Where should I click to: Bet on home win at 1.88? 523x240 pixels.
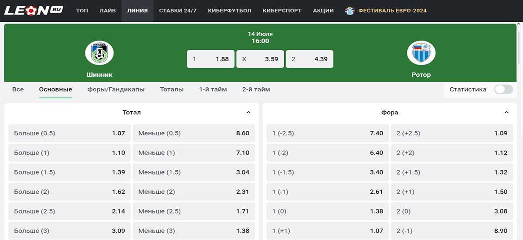tap(211, 59)
